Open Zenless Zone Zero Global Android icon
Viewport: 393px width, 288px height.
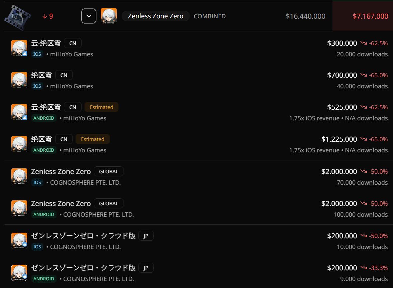tap(19, 208)
